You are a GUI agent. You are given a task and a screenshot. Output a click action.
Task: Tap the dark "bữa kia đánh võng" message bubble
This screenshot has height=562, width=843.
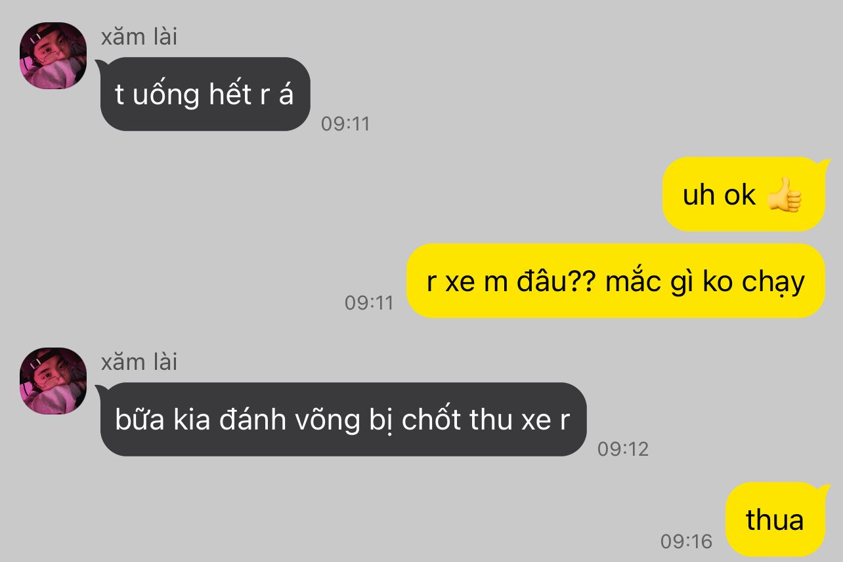point(343,419)
